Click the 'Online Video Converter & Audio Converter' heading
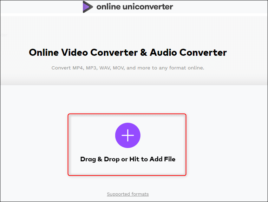The height and width of the screenshot is (202, 268). click(128, 52)
